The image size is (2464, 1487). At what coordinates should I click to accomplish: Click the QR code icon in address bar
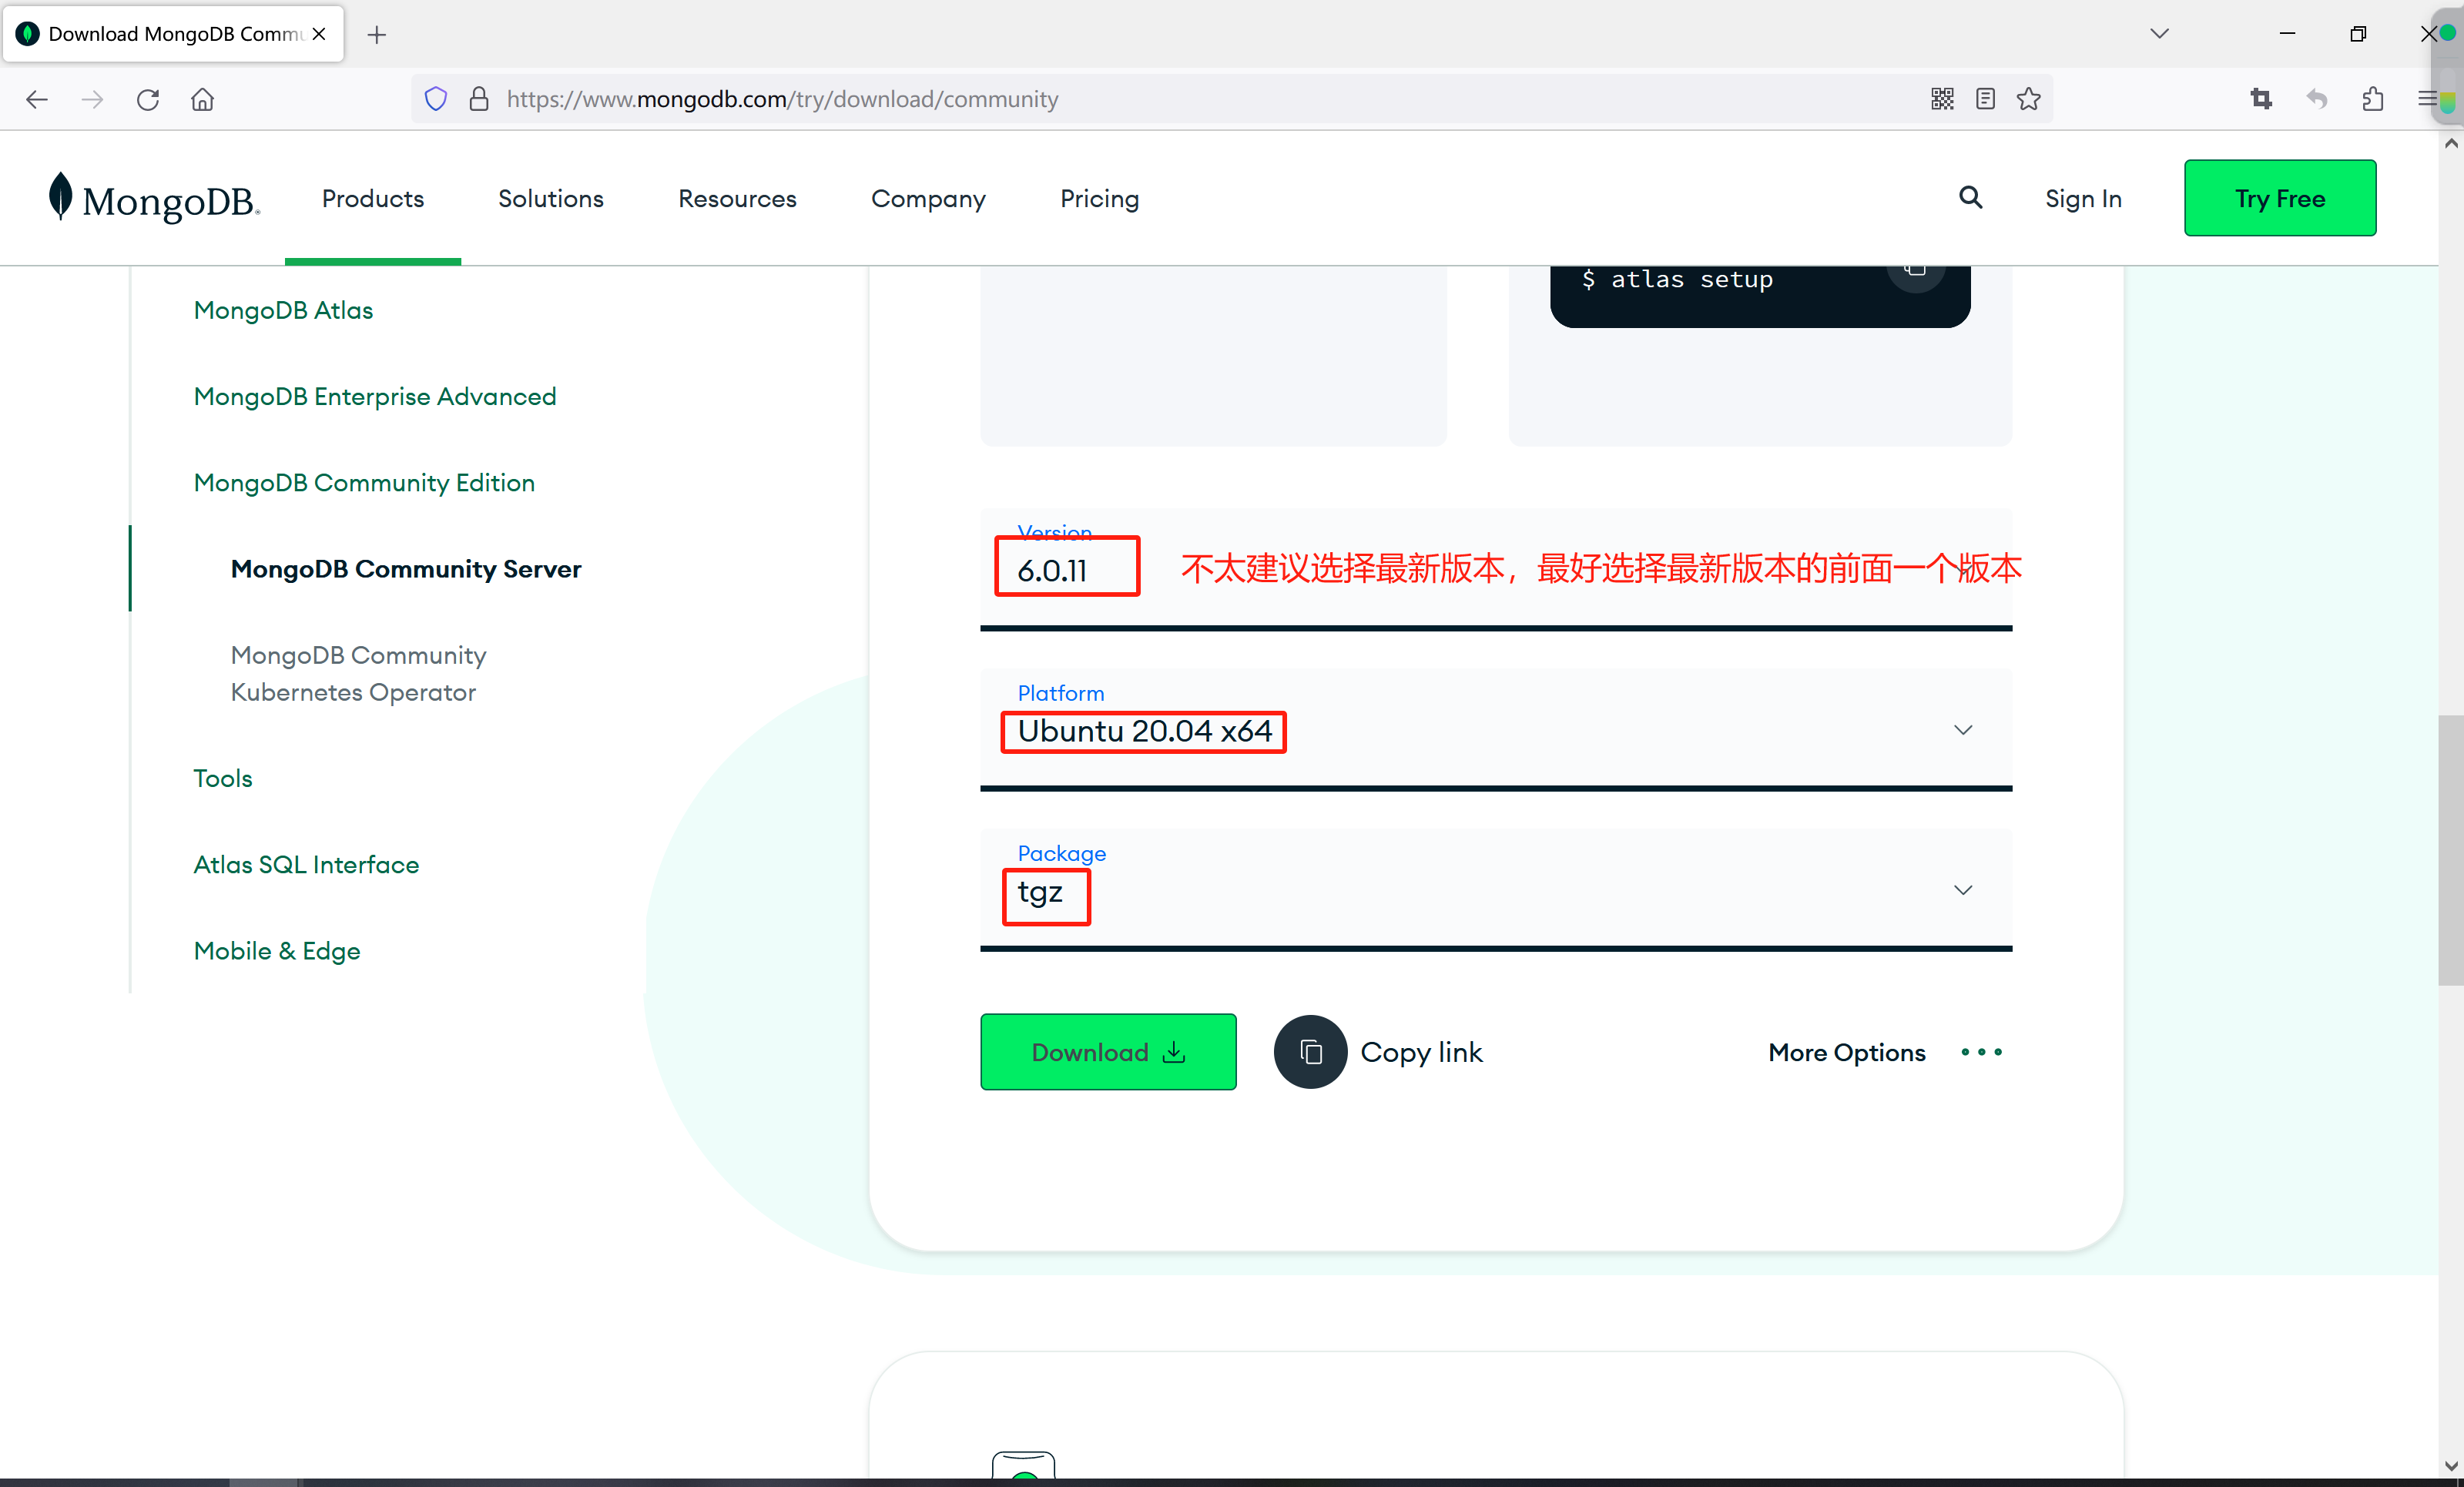(1942, 99)
